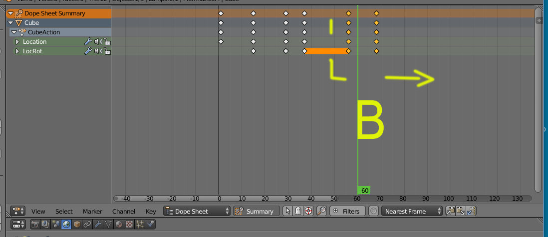Click the Filters button
The image size is (548, 237).
coord(347,211)
